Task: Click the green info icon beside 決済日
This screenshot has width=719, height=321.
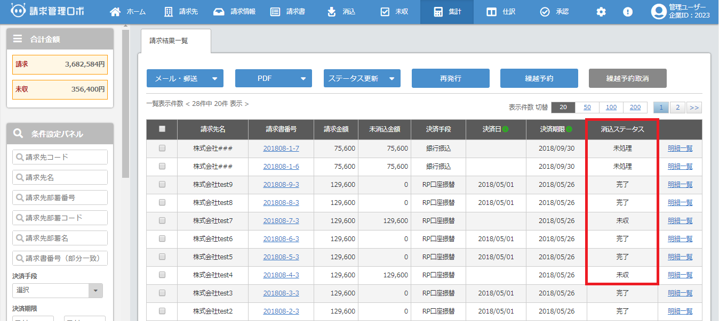Action: click(505, 129)
